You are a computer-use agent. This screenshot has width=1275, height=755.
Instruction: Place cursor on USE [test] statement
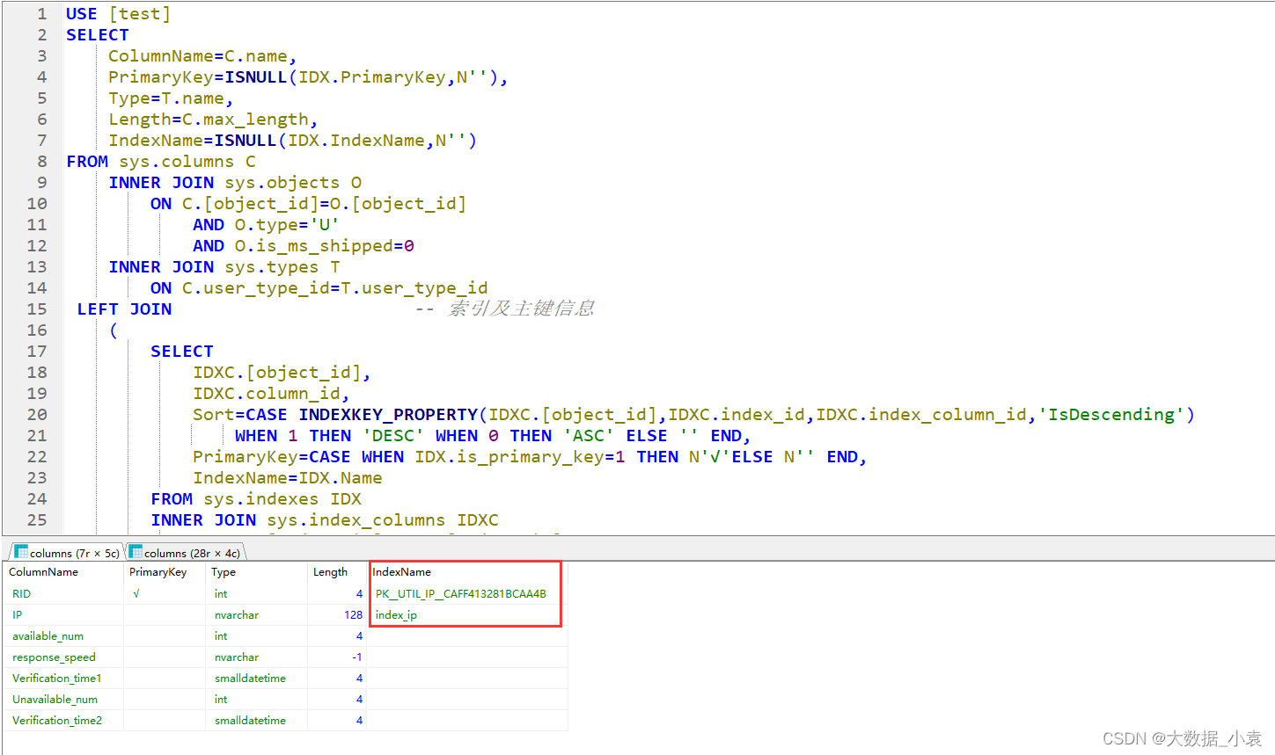(119, 14)
